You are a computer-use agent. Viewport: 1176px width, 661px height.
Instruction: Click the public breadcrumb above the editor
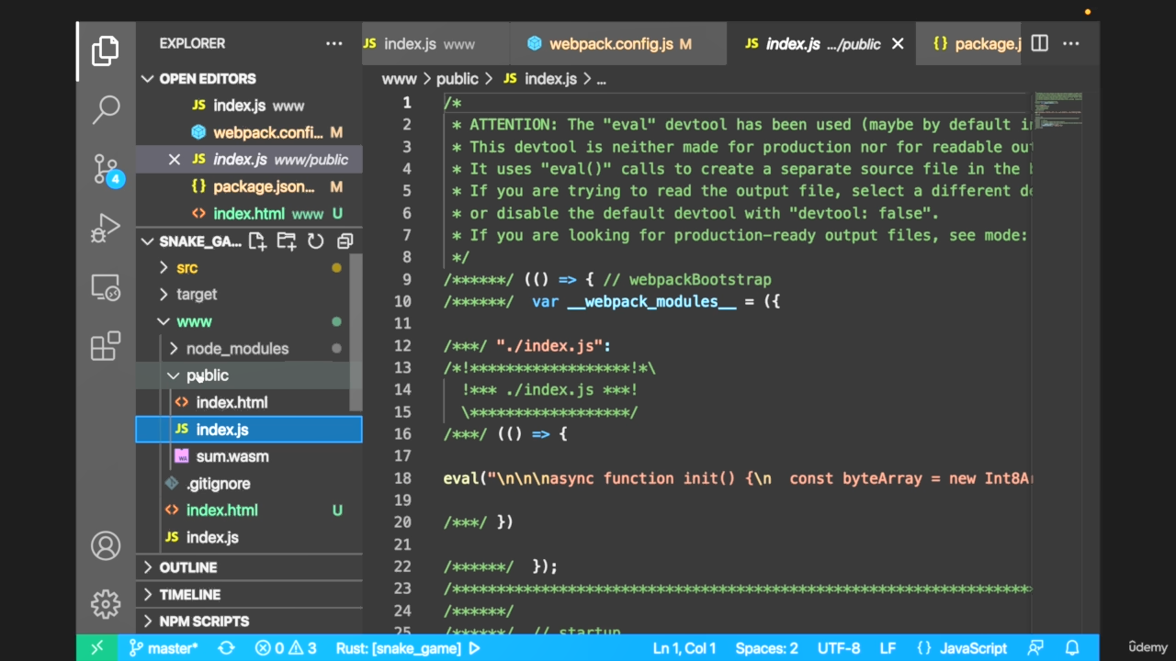point(457,79)
